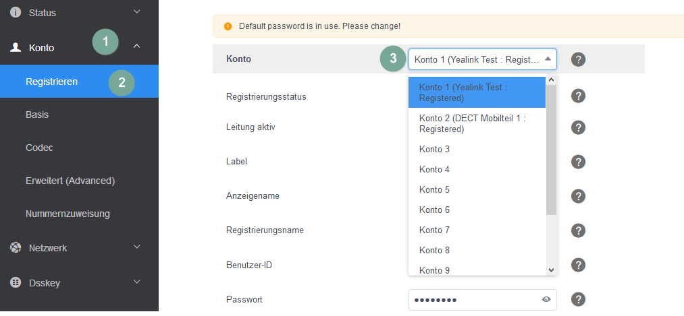Select Konto 2 DECT Mobilteil 1 option
684x316 pixels.
472,123
